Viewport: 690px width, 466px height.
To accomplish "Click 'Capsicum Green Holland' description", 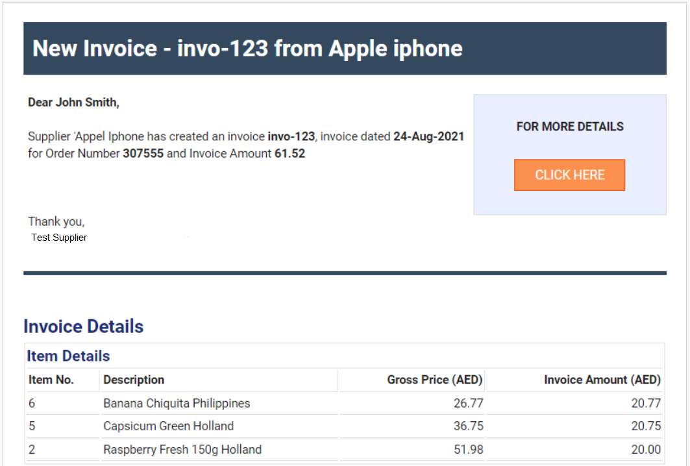I will (x=168, y=426).
